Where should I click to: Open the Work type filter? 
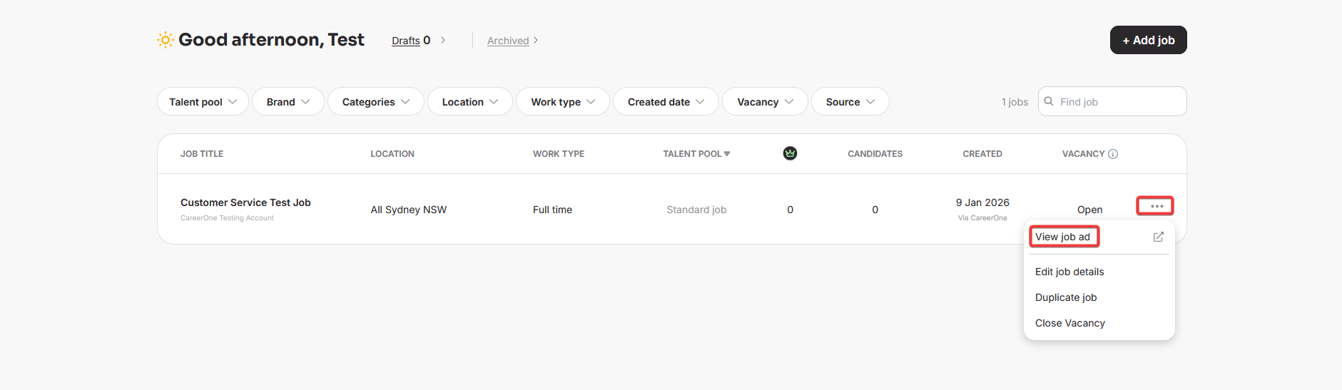[563, 101]
